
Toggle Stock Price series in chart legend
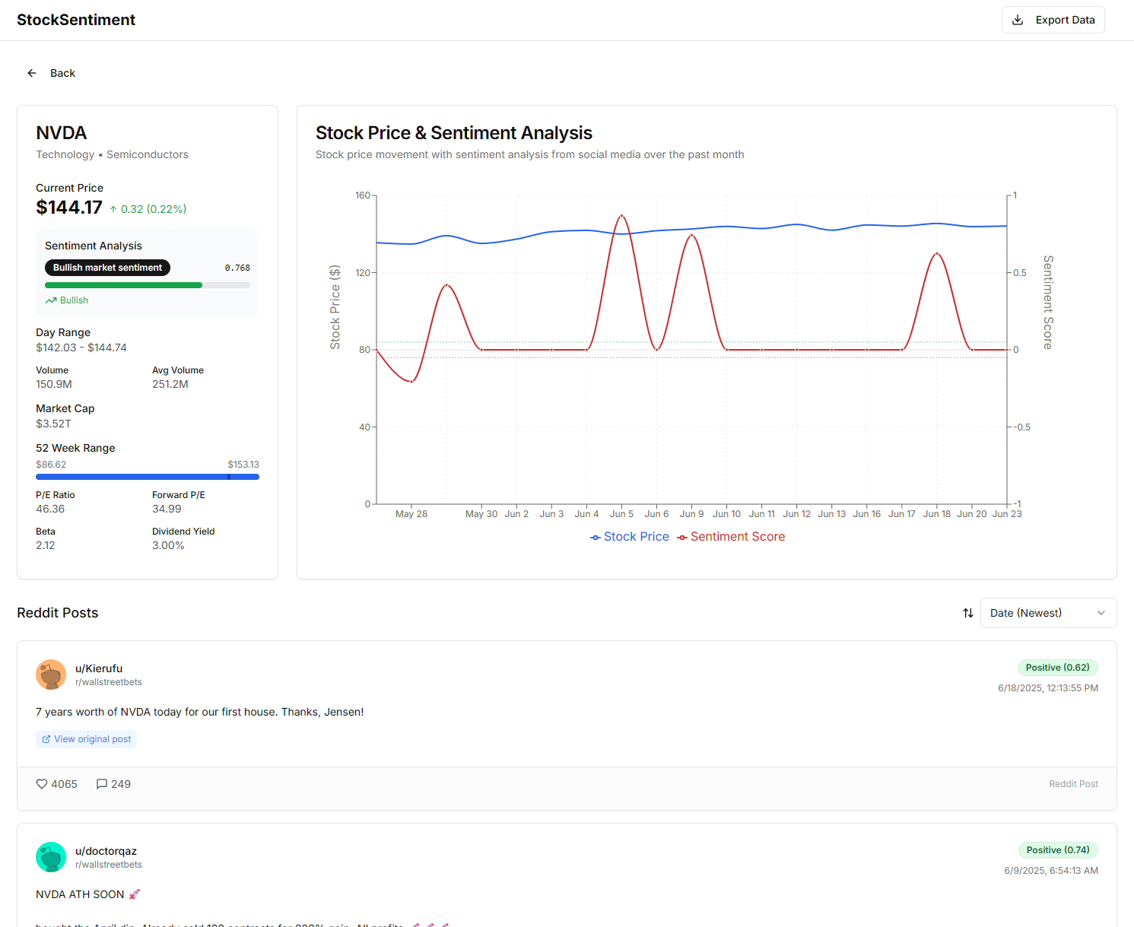point(630,537)
